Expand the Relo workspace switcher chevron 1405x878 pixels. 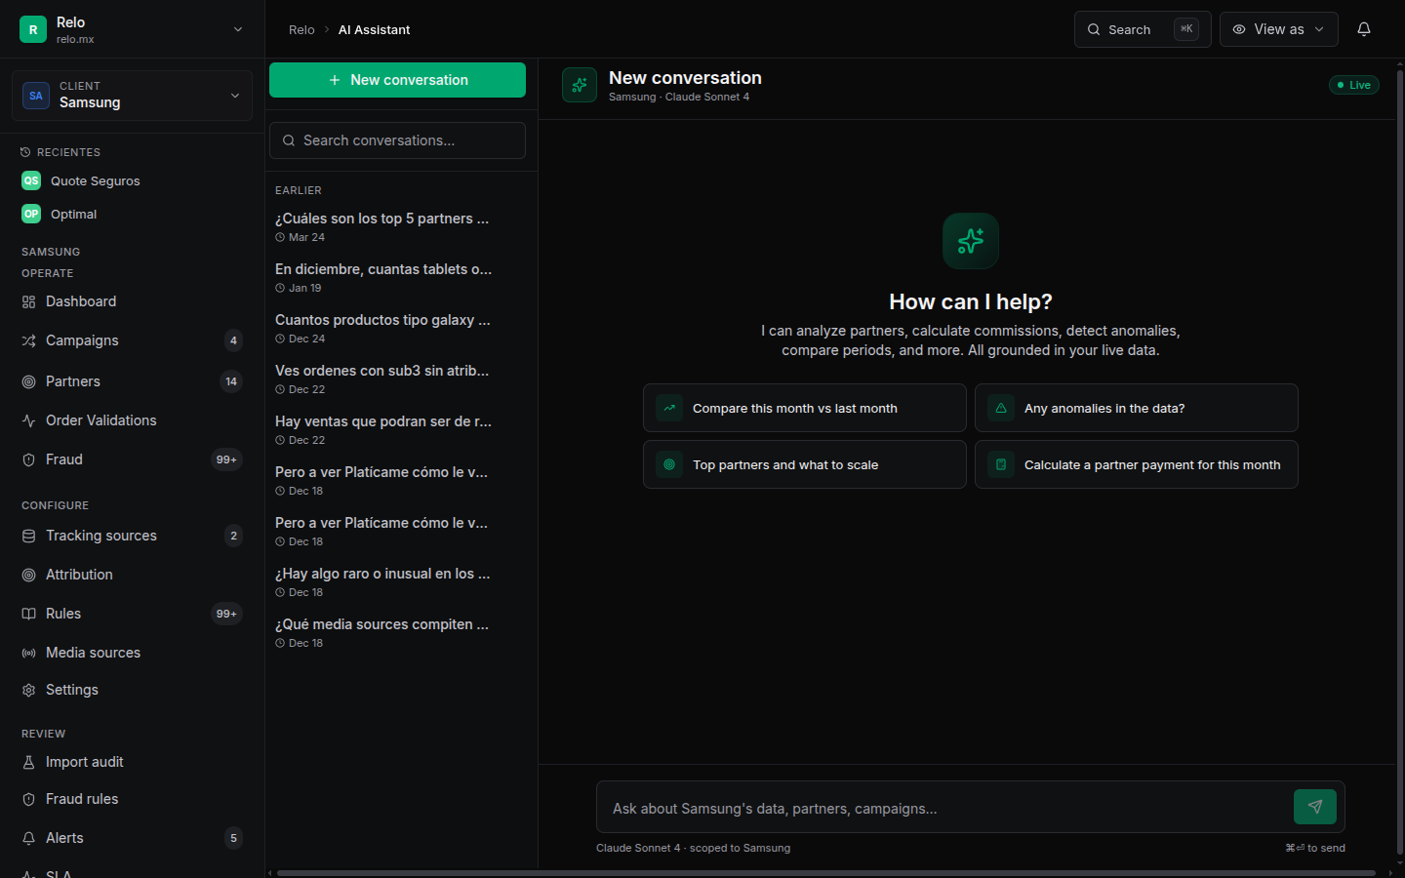coord(238,29)
